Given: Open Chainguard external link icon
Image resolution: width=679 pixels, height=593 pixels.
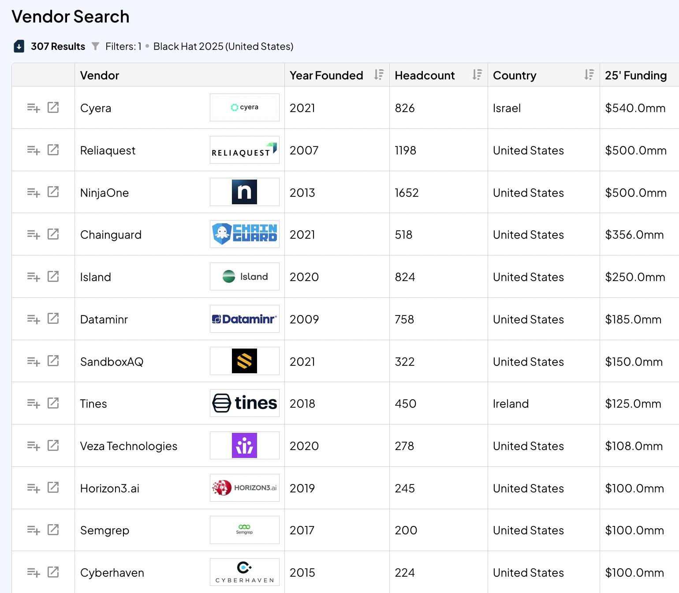Looking at the screenshot, I should click(53, 234).
